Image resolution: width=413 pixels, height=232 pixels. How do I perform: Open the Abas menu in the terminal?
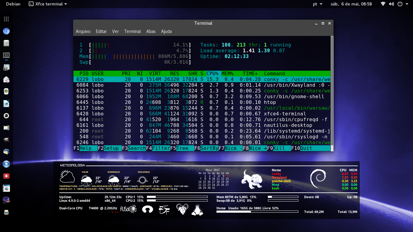151,31
